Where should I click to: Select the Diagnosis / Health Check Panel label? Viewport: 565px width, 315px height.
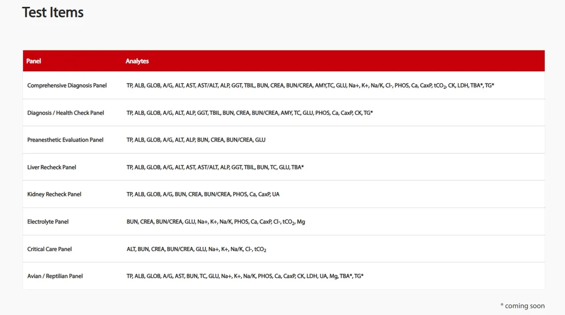(x=66, y=113)
